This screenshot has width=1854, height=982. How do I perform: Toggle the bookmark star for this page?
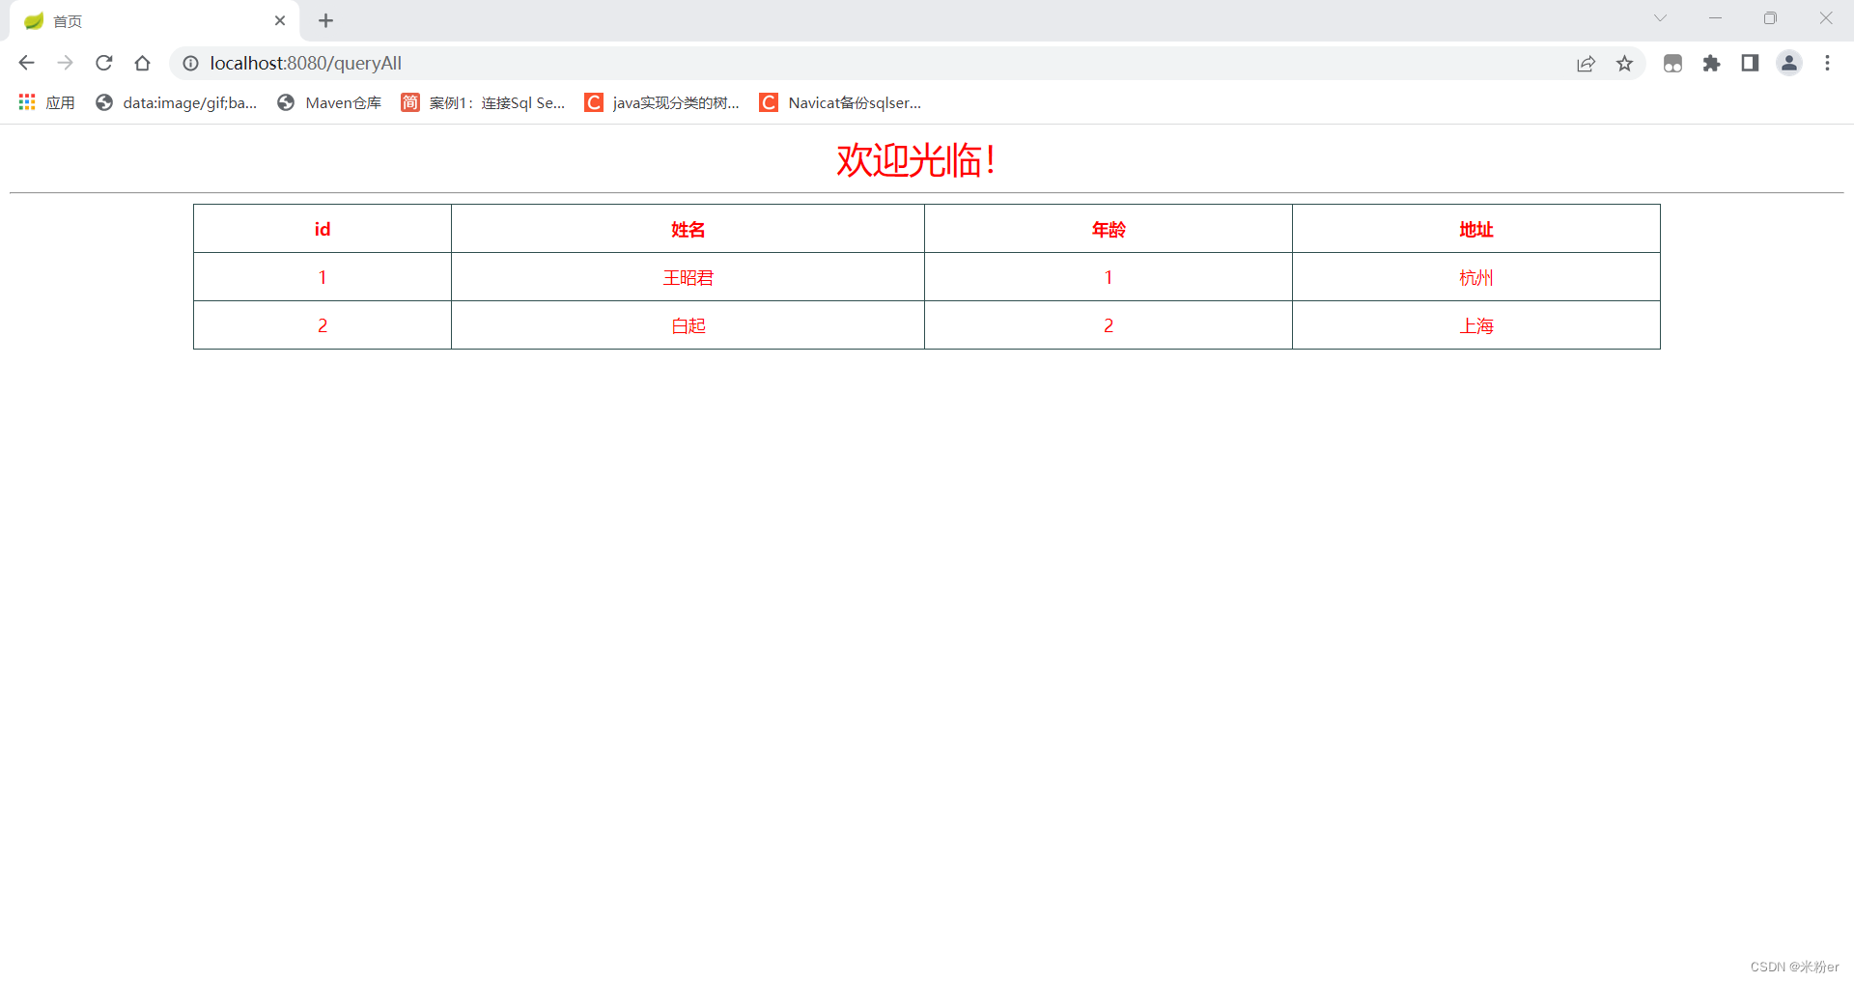(1625, 63)
